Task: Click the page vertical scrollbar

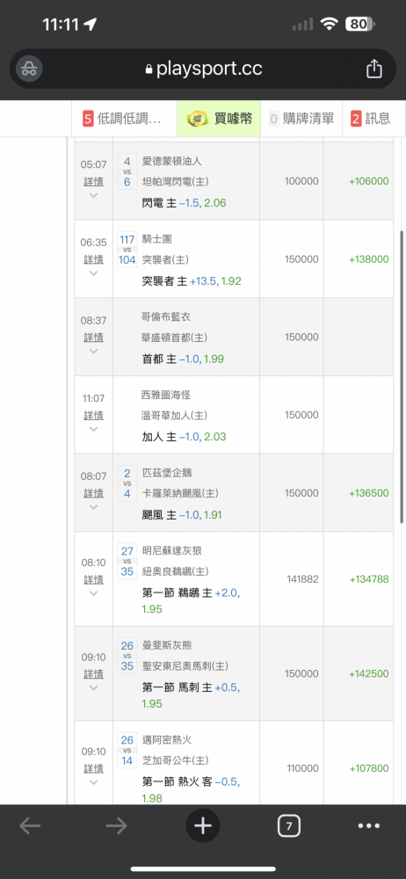Action: (x=402, y=377)
